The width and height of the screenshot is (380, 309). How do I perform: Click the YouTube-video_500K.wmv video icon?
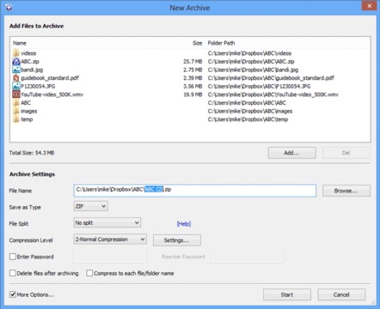point(16,94)
